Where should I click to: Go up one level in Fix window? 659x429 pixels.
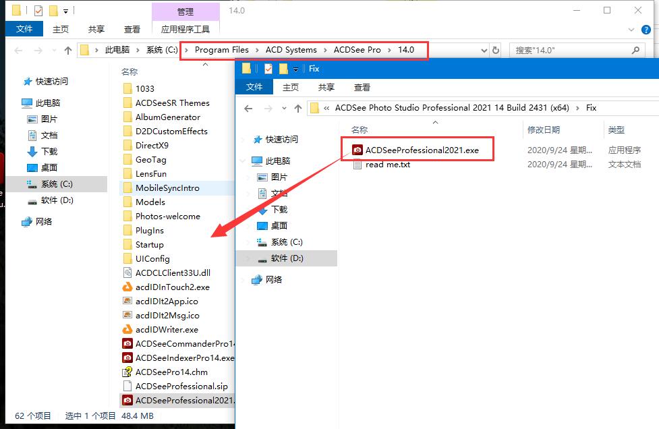click(298, 109)
